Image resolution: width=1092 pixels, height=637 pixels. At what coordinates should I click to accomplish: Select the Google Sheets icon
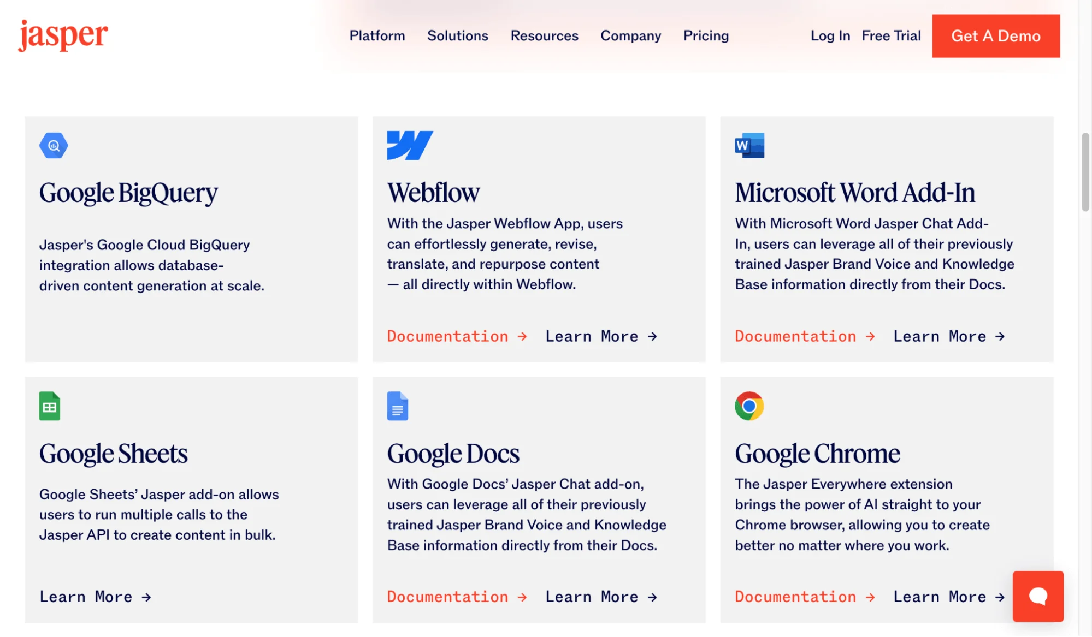[x=49, y=406]
